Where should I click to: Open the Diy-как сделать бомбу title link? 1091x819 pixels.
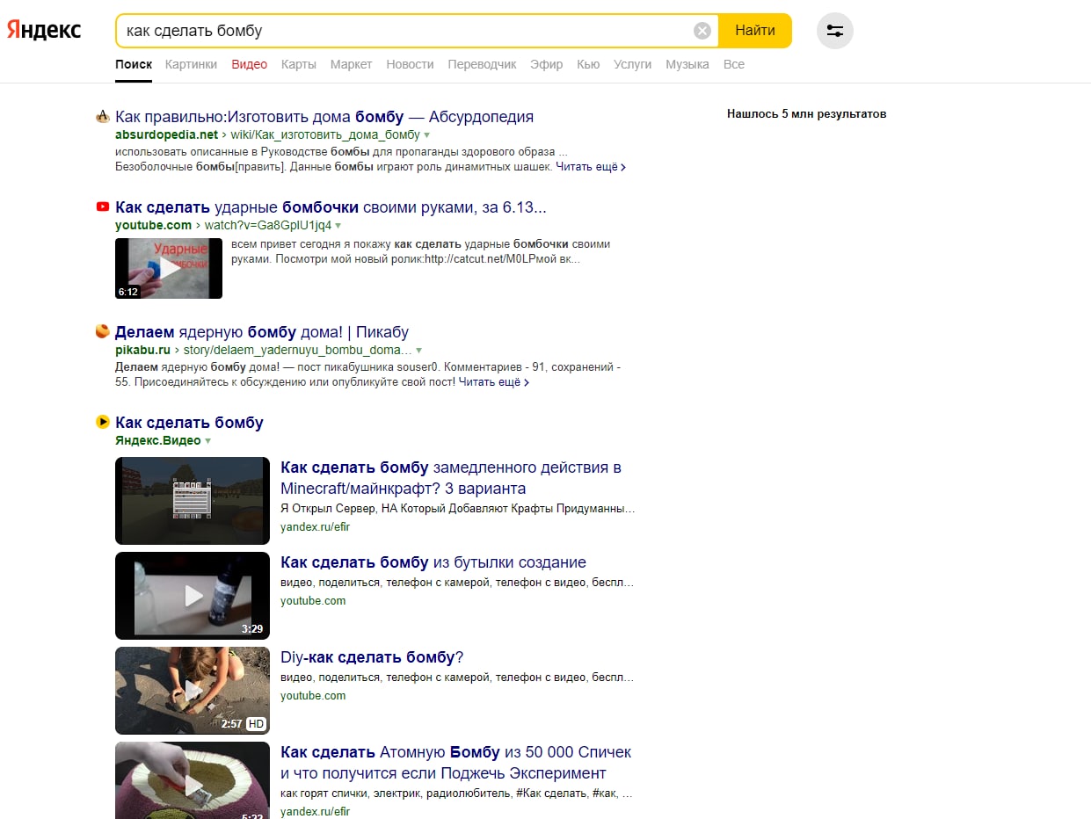pos(372,657)
